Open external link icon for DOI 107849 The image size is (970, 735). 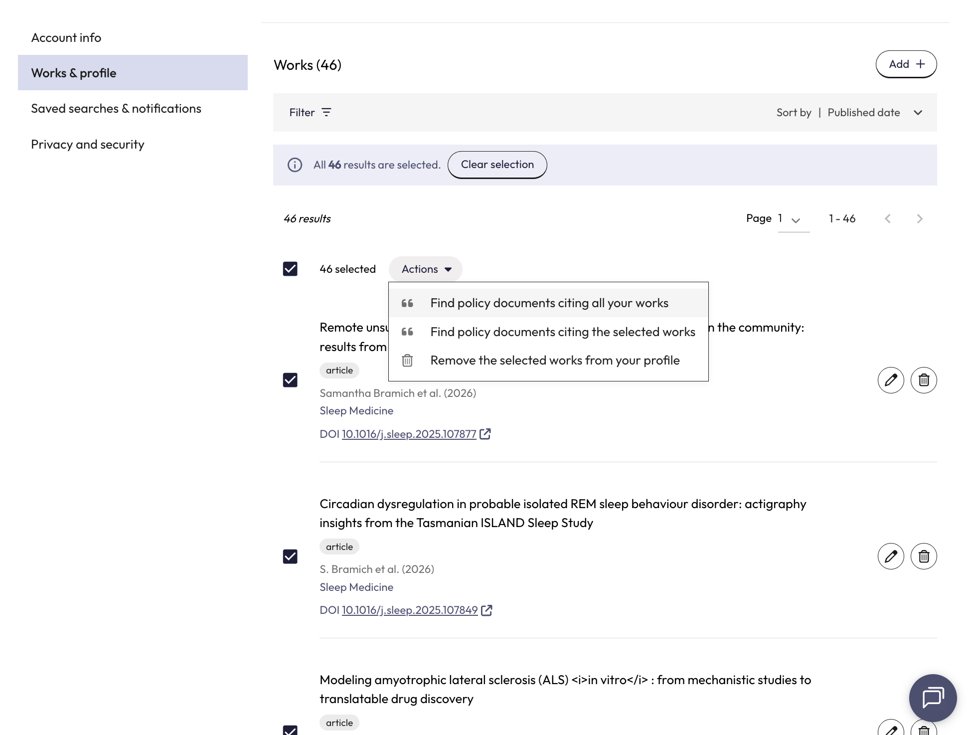(x=486, y=610)
